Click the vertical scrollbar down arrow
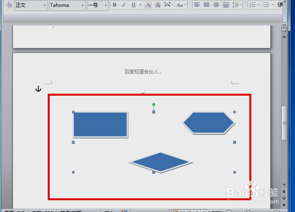295x212 pixels. [x=284, y=185]
